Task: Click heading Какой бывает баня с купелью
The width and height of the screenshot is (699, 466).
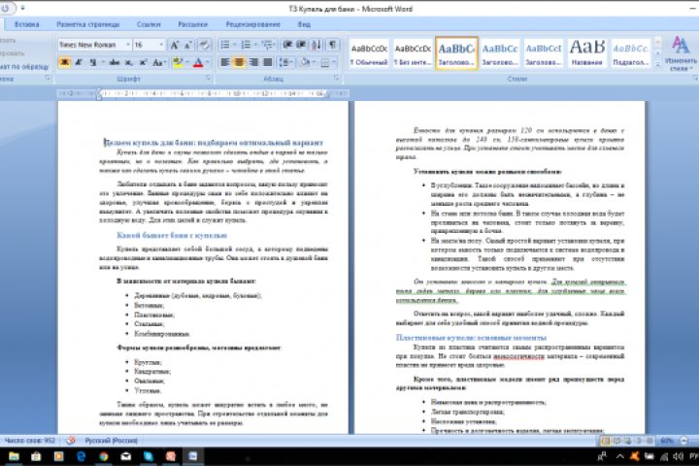Action: 172,235
